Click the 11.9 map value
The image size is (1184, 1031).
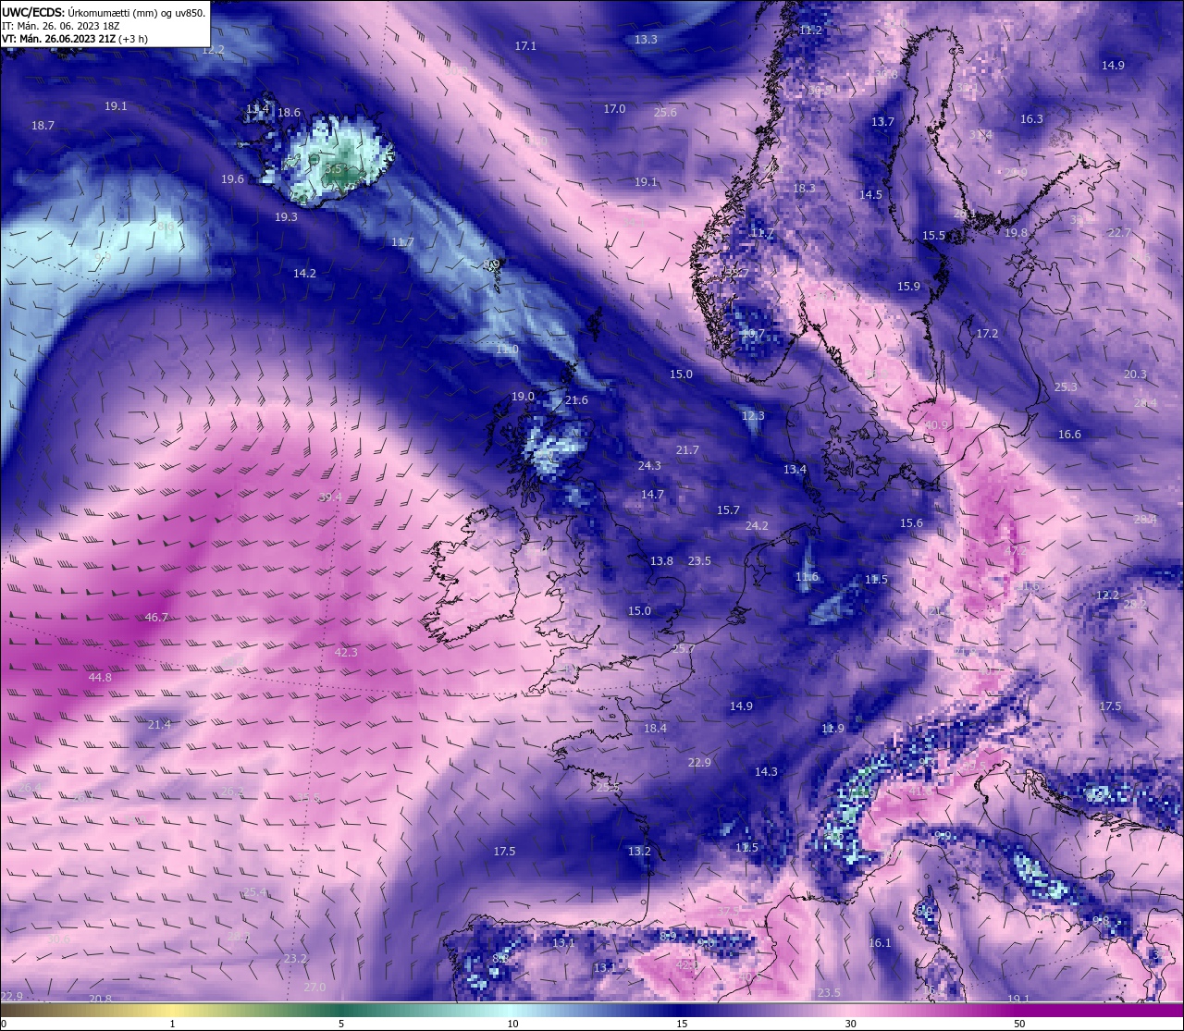pos(832,729)
